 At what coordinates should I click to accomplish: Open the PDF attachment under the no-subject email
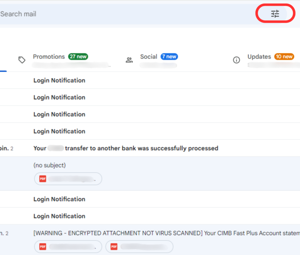(68, 178)
